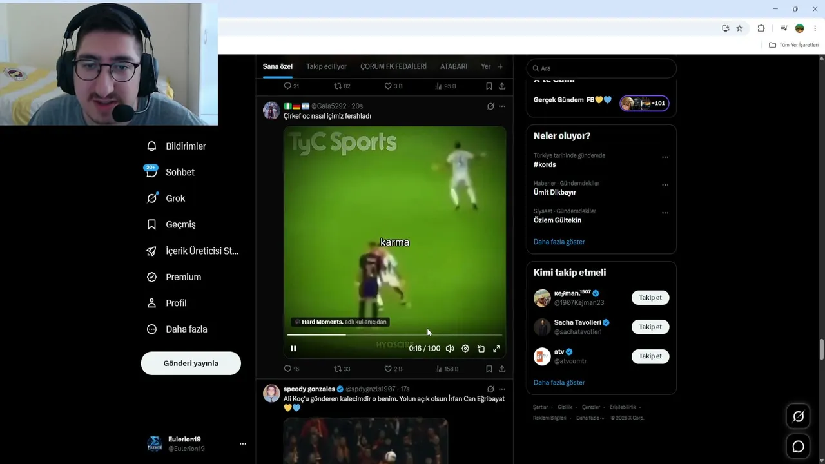Open the #kords trending topic

tap(545, 164)
